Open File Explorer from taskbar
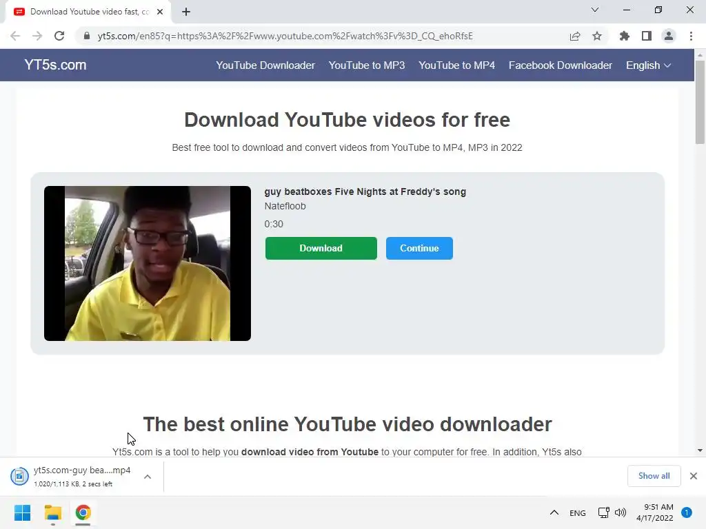 [52, 512]
